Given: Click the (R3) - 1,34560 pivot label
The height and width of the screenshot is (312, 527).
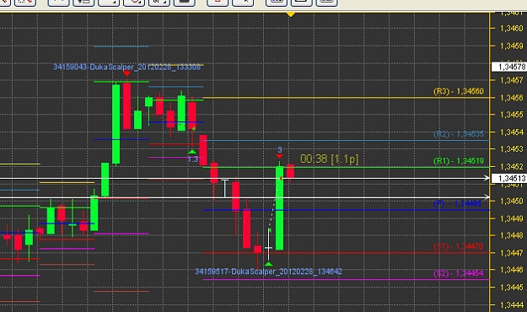Looking at the screenshot, I should (x=459, y=91).
